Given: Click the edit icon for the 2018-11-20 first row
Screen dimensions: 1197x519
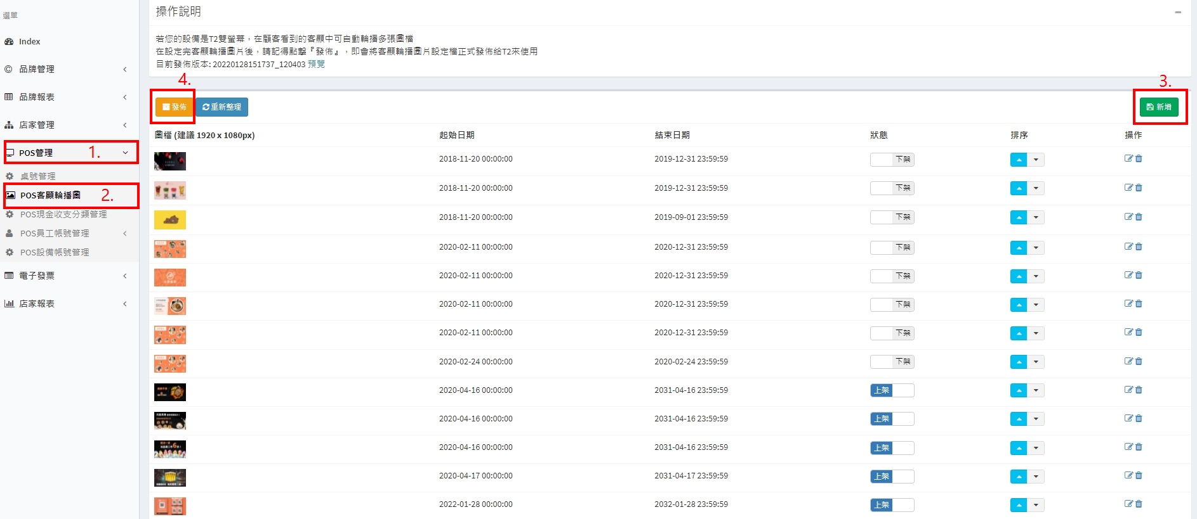Looking at the screenshot, I should 1128,158.
